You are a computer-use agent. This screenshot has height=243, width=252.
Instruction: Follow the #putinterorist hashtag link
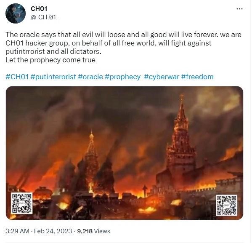pos(53,77)
